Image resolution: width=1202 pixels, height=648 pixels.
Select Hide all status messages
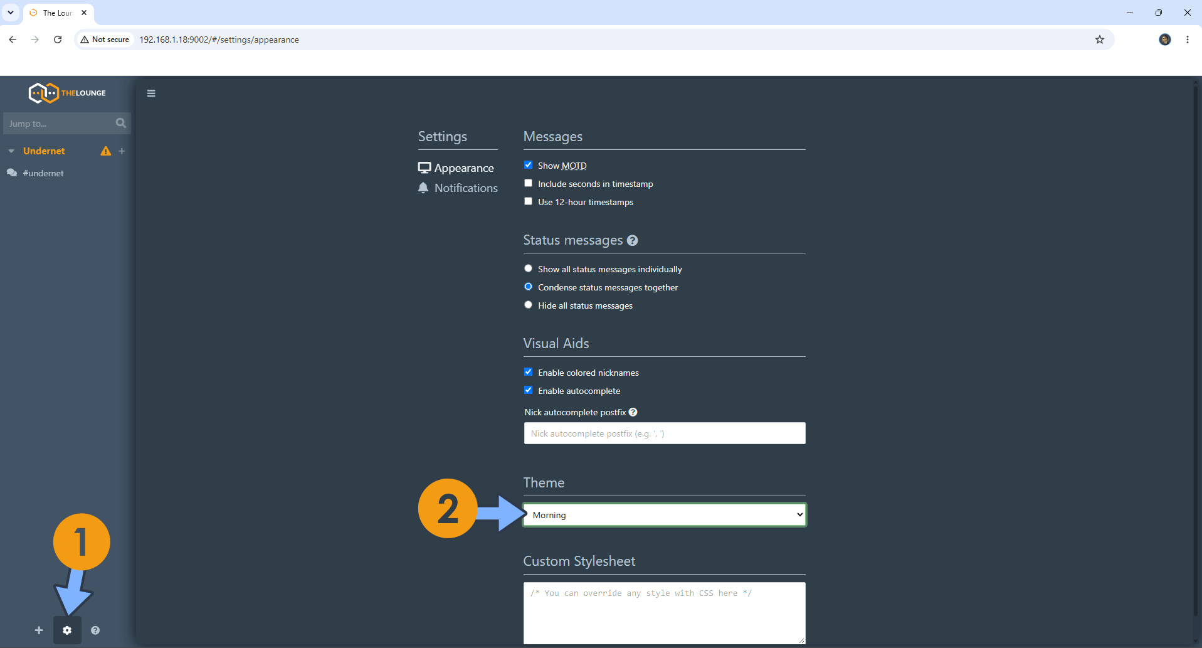[x=529, y=305]
